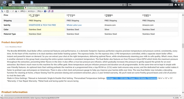Click vertical scrollbar down arrow
The height and width of the screenshot is (99, 184).
pos(183,92)
